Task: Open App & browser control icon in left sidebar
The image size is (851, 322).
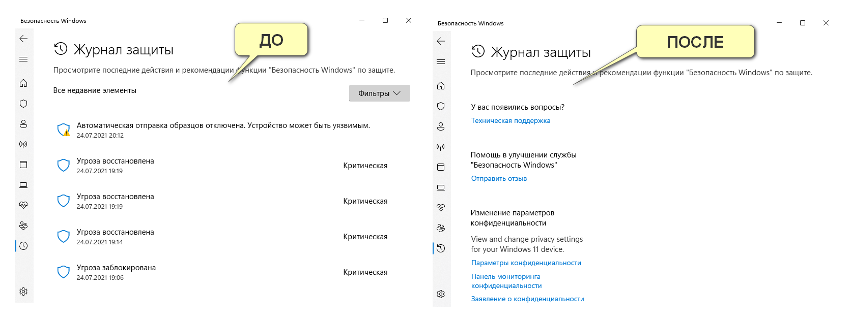Action: pyautogui.click(x=23, y=165)
